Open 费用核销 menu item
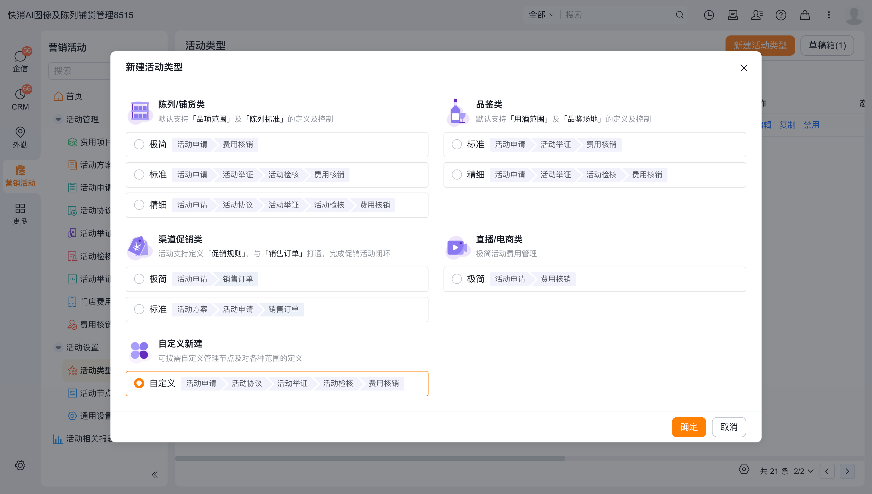Image resolution: width=872 pixels, height=494 pixels. pyautogui.click(x=89, y=325)
